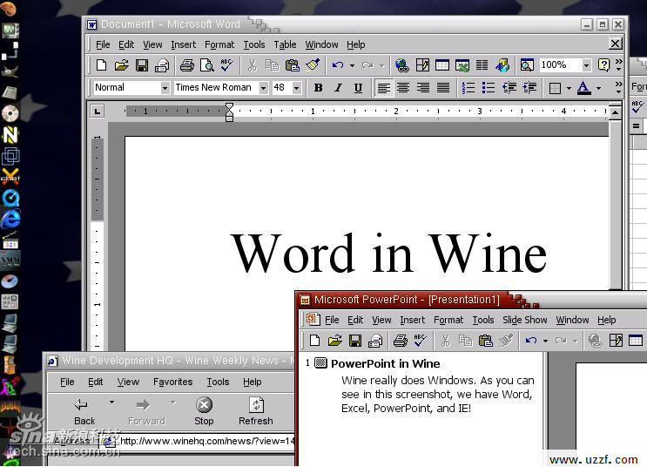Click Format Painter brush in Word toolbar

(313, 65)
